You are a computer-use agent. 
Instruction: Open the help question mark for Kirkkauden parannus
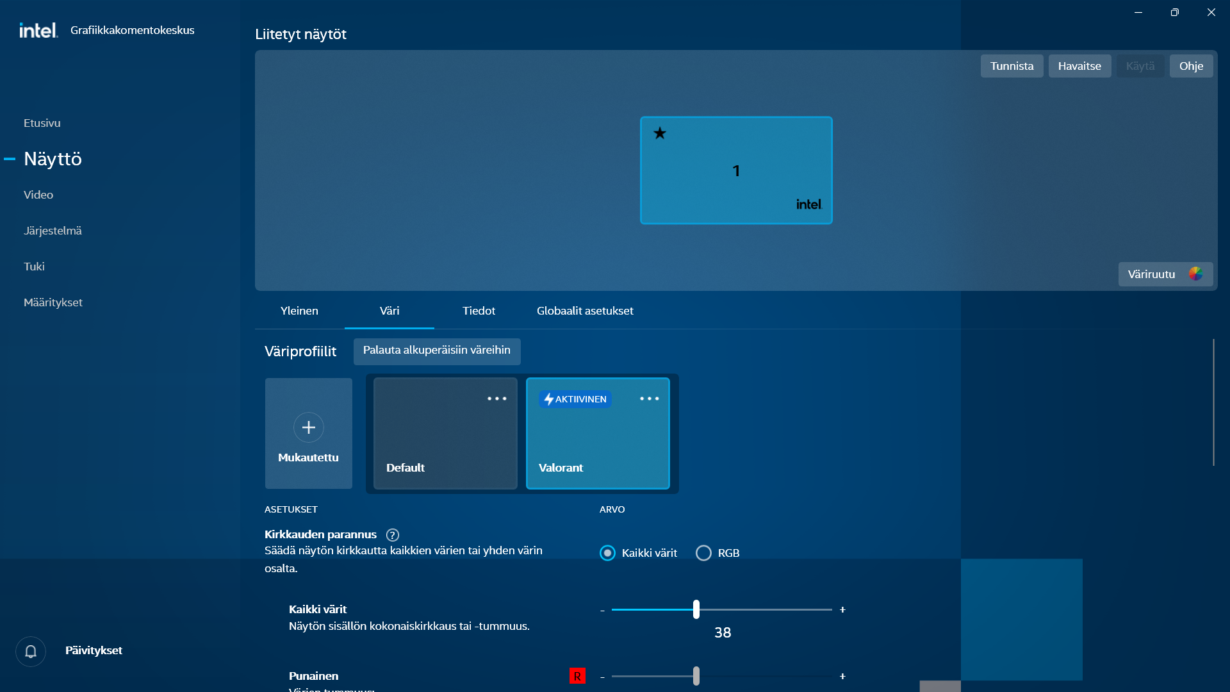click(x=393, y=535)
